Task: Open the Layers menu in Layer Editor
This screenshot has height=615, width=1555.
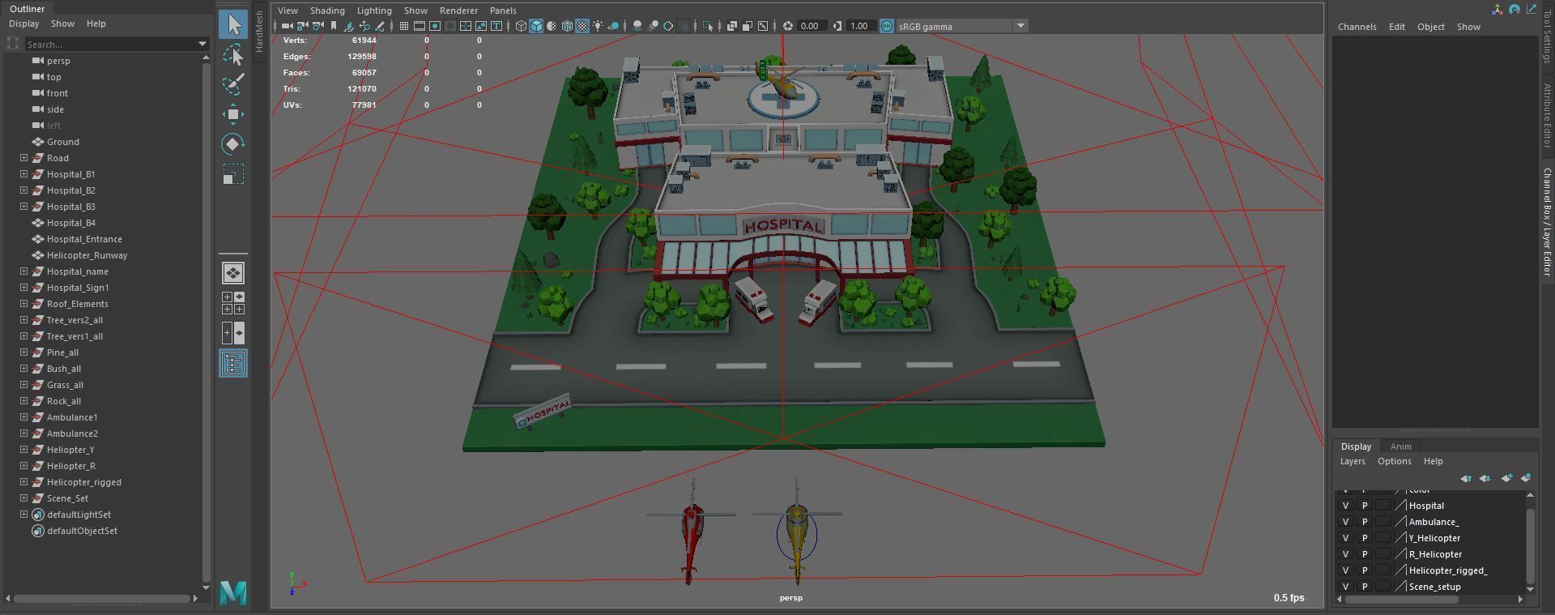Action: (1352, 461)
